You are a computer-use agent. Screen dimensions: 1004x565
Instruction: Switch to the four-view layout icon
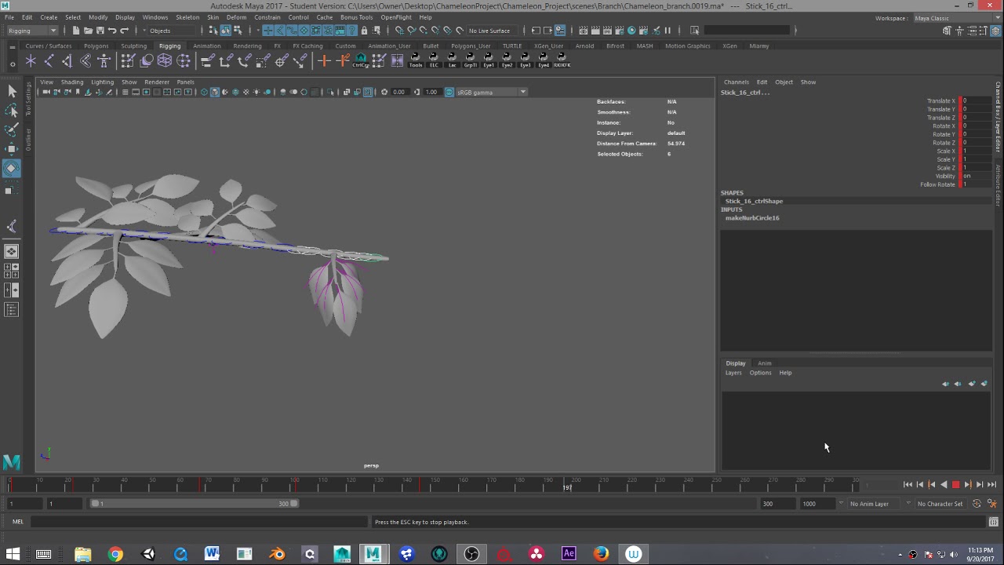[x=11, y=271]
